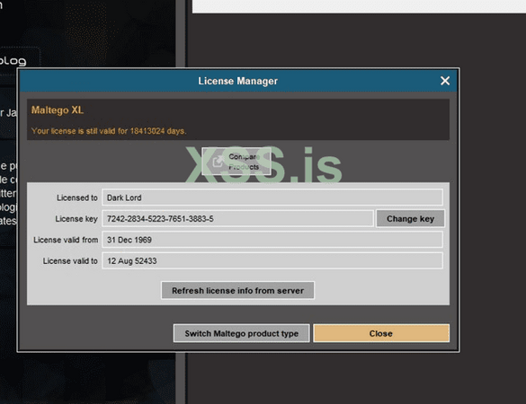Click into the License key field
Image resolution: width=526 pixels, height=404 pixels.
click(x=238, y=219)
